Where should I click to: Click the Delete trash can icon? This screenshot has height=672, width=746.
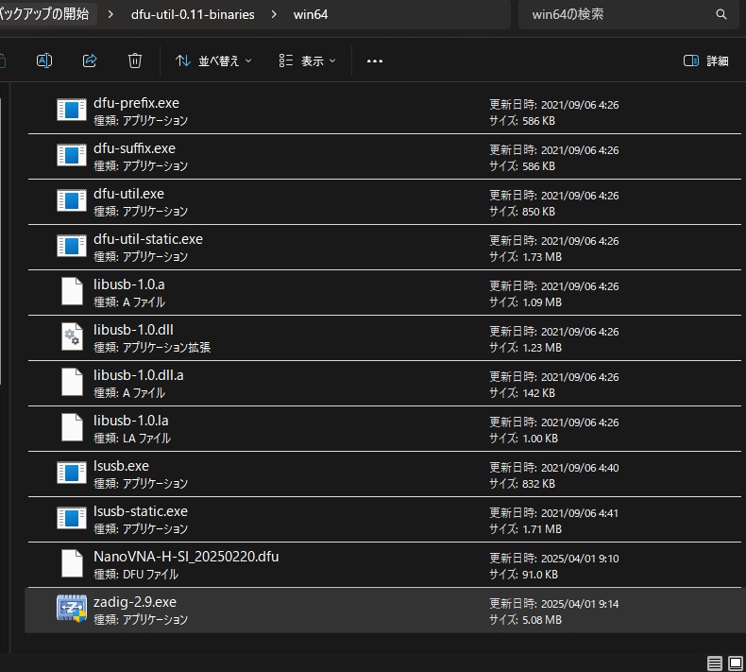[x=135, y=60]
